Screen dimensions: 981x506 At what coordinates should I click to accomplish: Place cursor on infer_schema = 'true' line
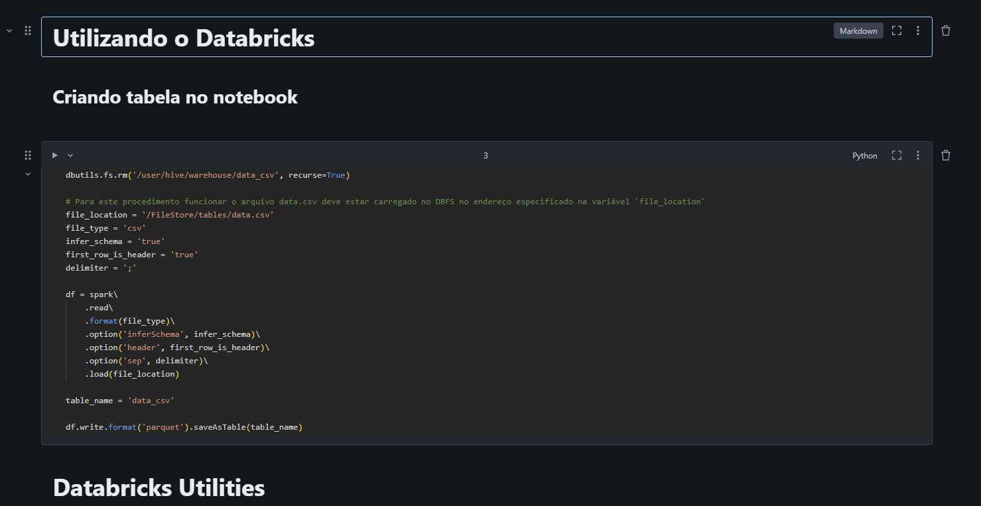point(115,241)
